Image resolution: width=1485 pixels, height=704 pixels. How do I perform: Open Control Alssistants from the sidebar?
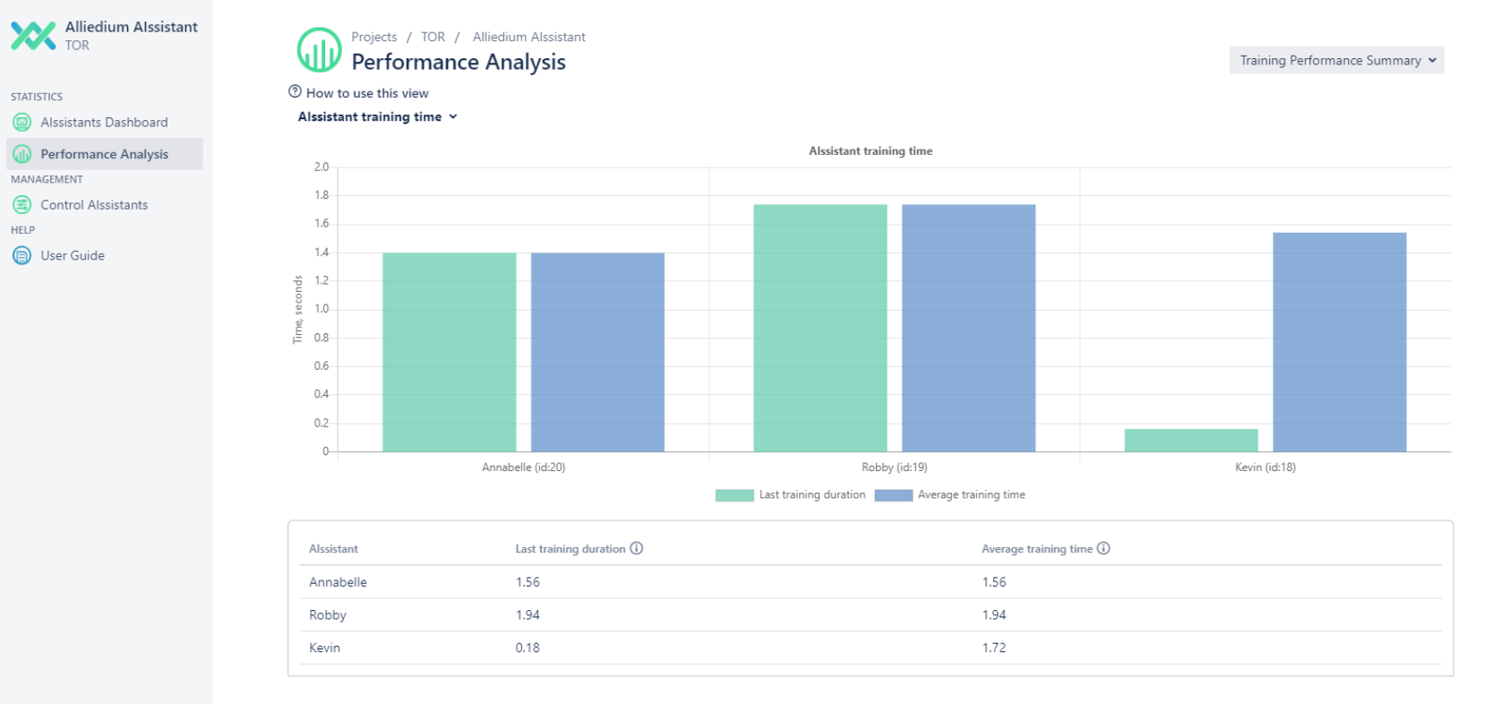point(94,205)
